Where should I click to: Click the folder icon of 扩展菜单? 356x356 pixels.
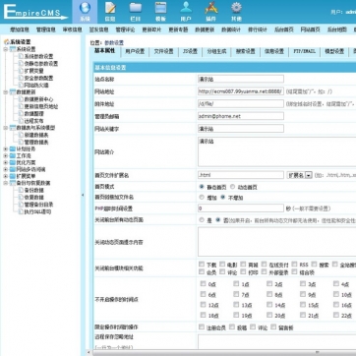(13, 176)
